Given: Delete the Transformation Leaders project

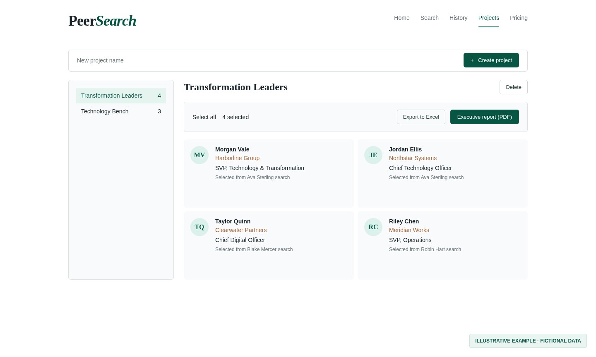Looking at the screenshot, I should coord(513,87).
